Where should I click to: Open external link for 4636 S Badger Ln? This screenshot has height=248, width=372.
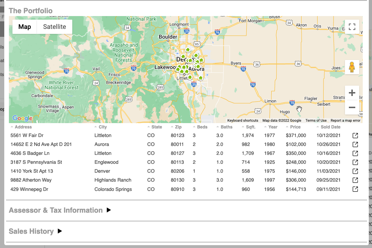(x=355, y=153)
